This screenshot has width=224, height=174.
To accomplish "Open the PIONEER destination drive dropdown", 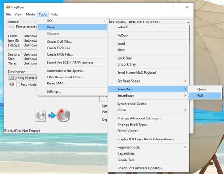I will coord(23,78).
